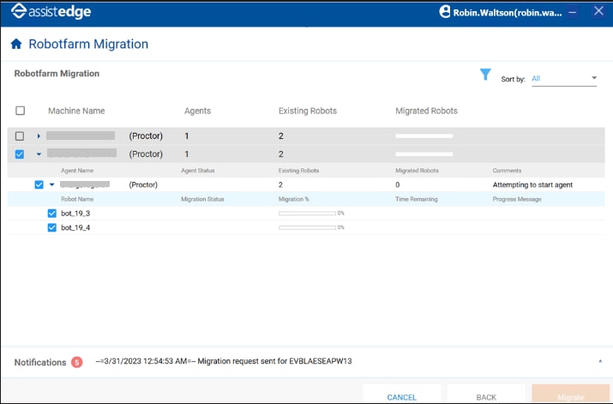Uncheck the bot_19_4 robot checkbox
613x404 pixels.
[51, 227]
